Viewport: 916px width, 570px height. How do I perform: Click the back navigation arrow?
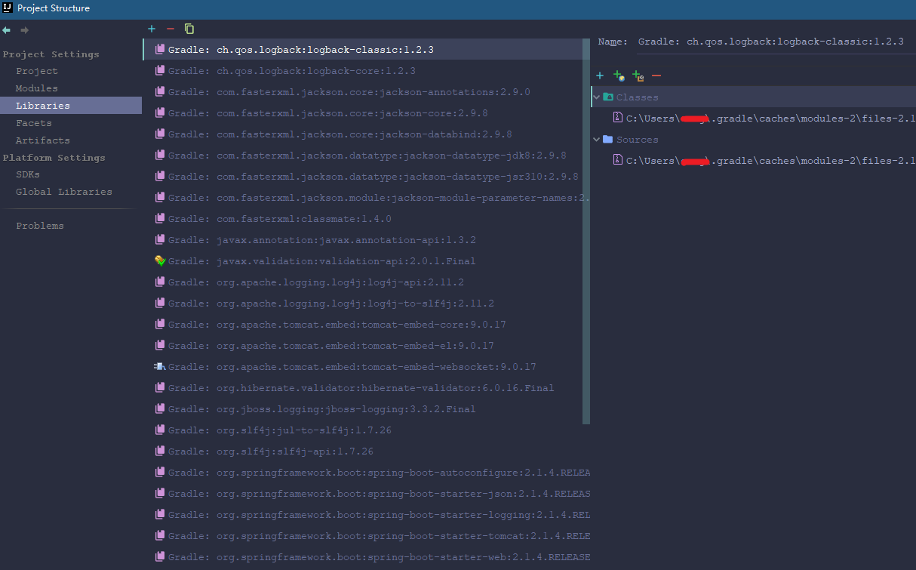(7, 30)
